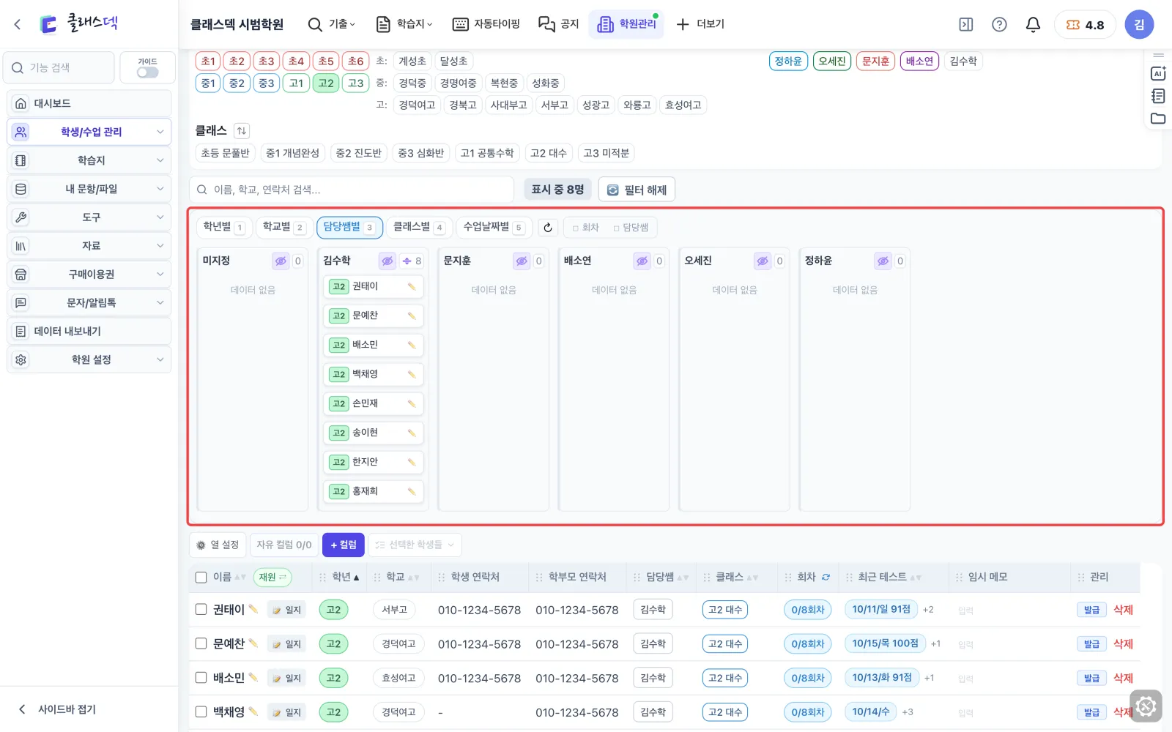Image resolution: width=1172 pixels, height=732 pixels.
Task: Go back with the top-left arrow
Action: (x=18, y=24)
